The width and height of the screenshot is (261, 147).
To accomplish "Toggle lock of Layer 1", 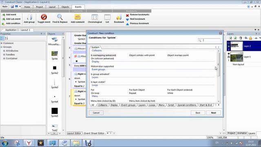I will (229, 57).
